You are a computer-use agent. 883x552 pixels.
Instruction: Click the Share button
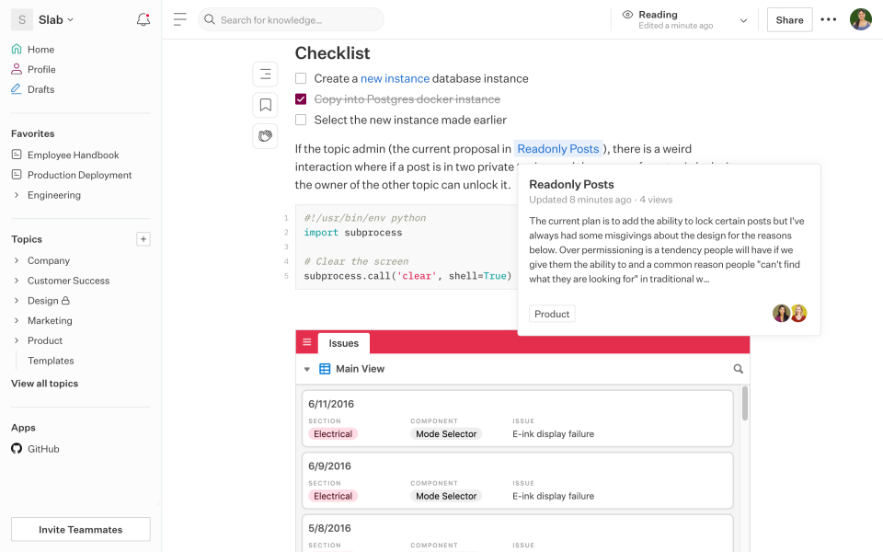(789, 18)
